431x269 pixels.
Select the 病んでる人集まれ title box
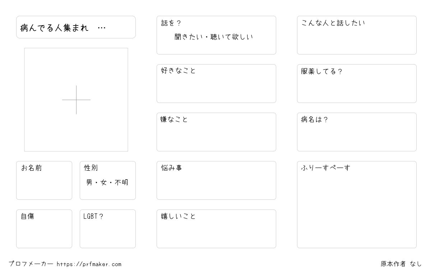(x=76, y=27)
